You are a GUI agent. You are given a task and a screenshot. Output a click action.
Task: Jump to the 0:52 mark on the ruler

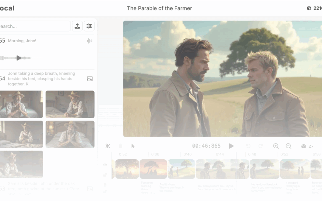click(x=284, y=154)
